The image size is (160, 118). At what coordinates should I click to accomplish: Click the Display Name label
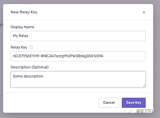[22, 27]
